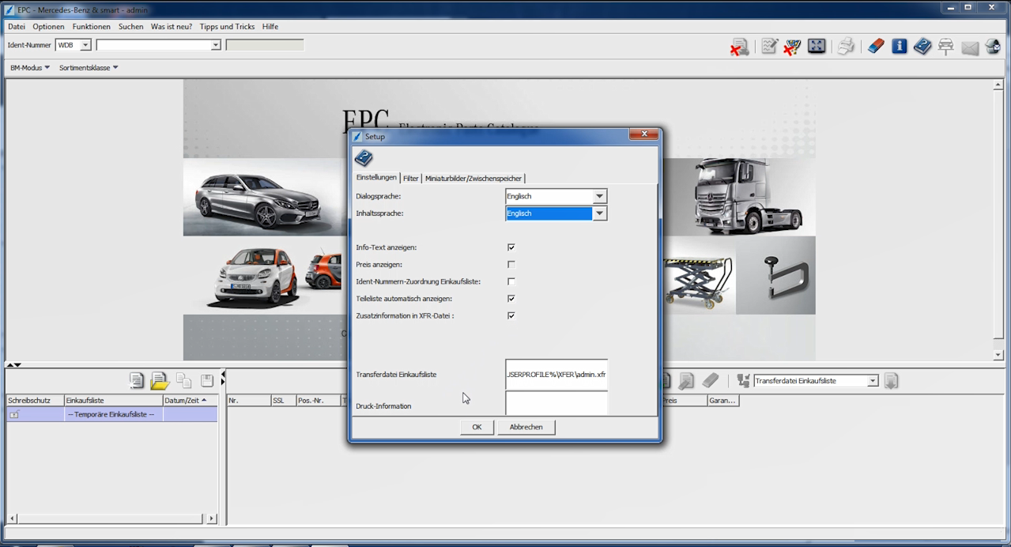This screenshot has width=1011, height=547.
Task: Enable Preis anzeigen checkbox
Action: [511, 265]
